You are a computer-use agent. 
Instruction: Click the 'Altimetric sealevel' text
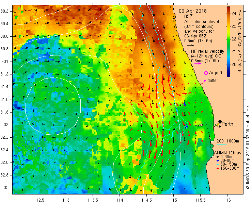(x=202, y=21)
